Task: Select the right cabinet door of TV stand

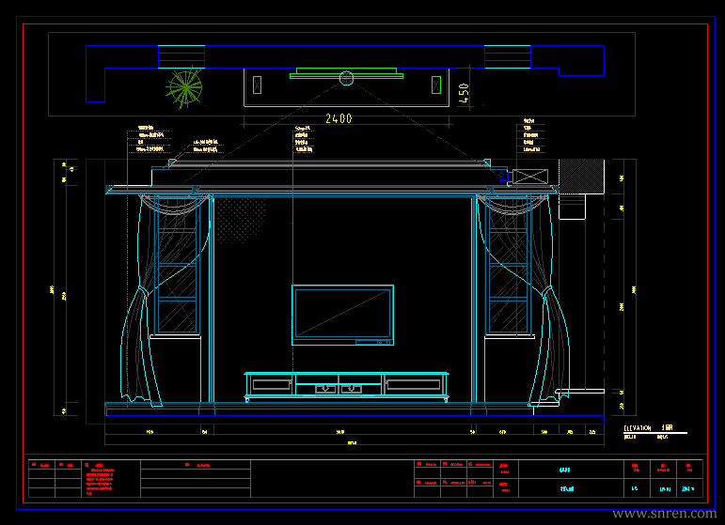Action: (x=414, y=385)
